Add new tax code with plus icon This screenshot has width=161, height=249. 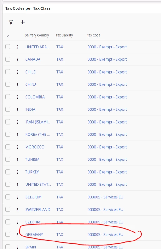23,22
